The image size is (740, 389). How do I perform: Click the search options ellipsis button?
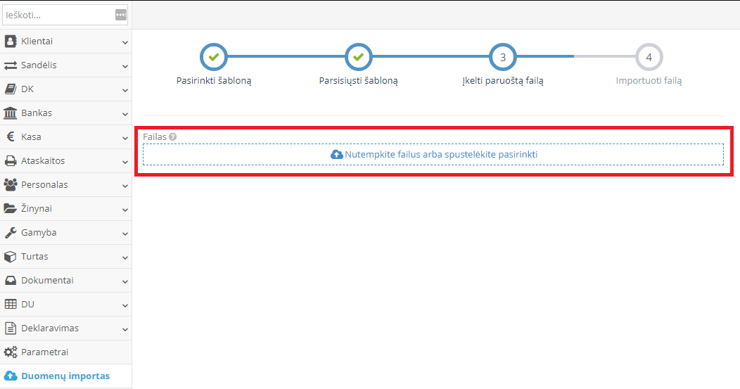coord(120,15)
